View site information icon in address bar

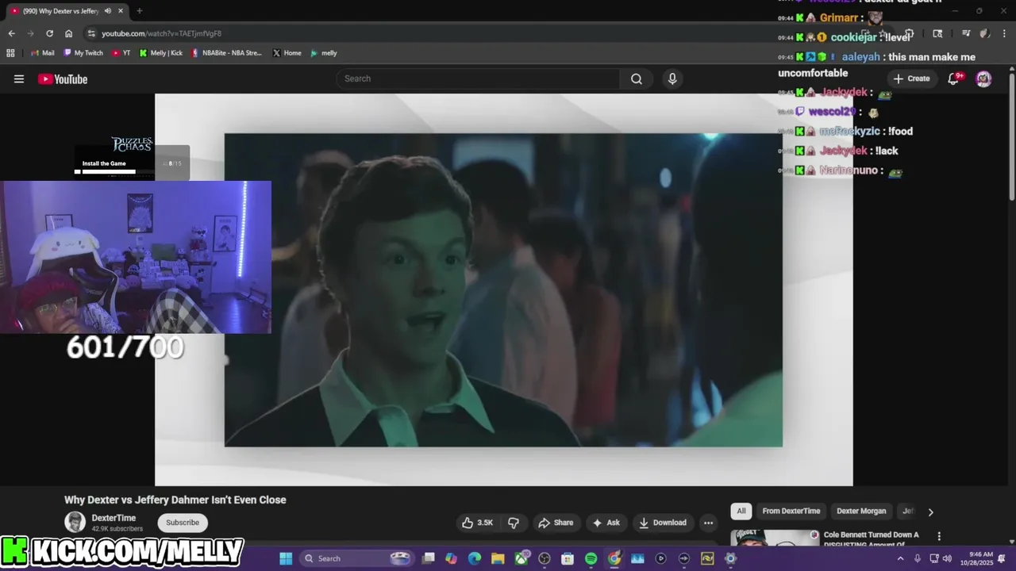click(91, 33)
